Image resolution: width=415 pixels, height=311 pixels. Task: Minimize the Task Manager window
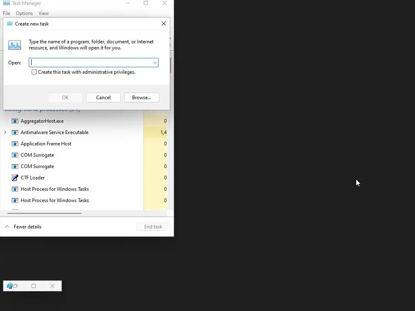[128, 3]
